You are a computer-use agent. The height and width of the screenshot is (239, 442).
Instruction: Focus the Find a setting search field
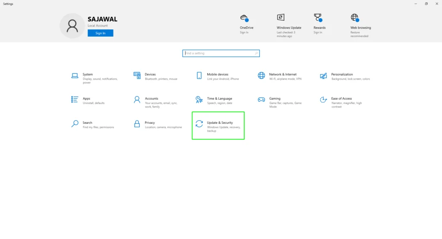221,53
